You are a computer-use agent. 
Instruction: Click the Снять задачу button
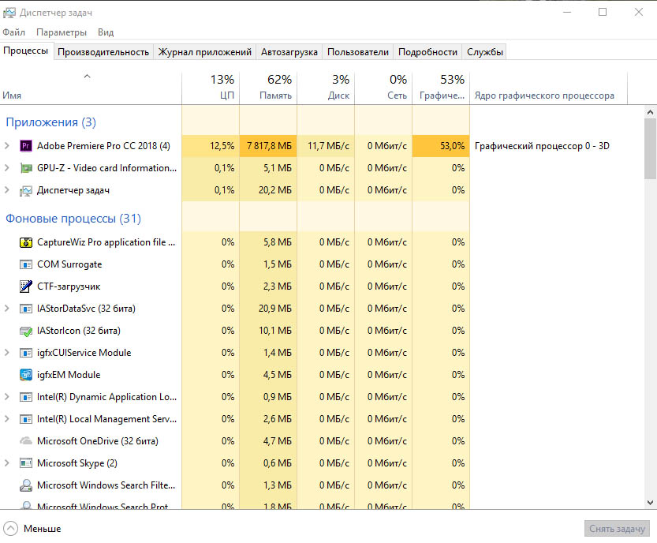click(618, 529)
